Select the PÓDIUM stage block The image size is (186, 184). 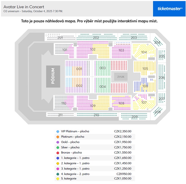tap(53, 77)
